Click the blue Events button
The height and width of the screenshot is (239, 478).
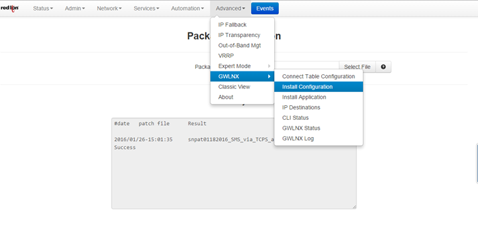pos(265,9)
